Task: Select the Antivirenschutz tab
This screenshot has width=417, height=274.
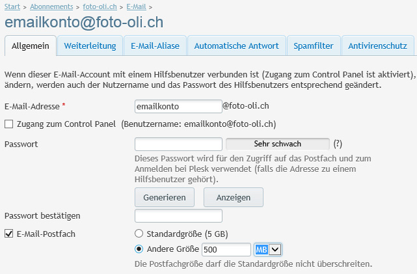Action: [378, 46]
